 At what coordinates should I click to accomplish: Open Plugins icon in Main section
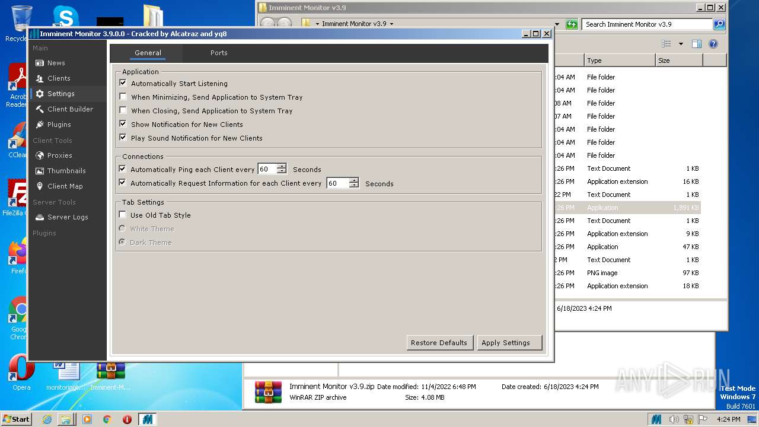[x=40, y=125]
